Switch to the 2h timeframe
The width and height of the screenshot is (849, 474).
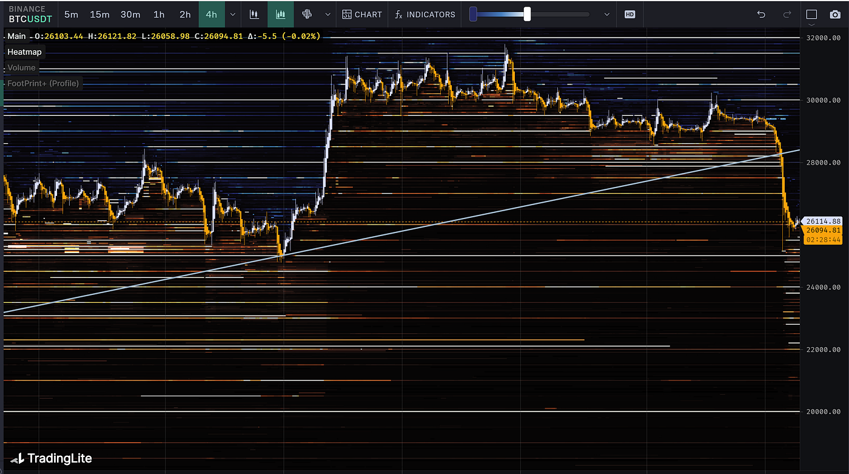coord(186,14)
